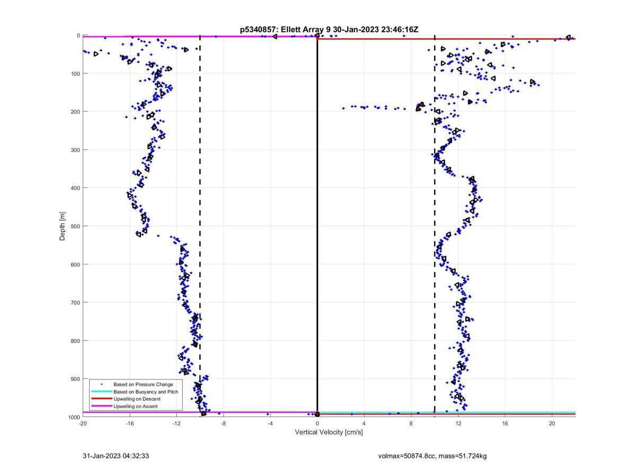Click x-axis tick label '8'
Viewport: 636px width, 469px height.
coord(411,423)
